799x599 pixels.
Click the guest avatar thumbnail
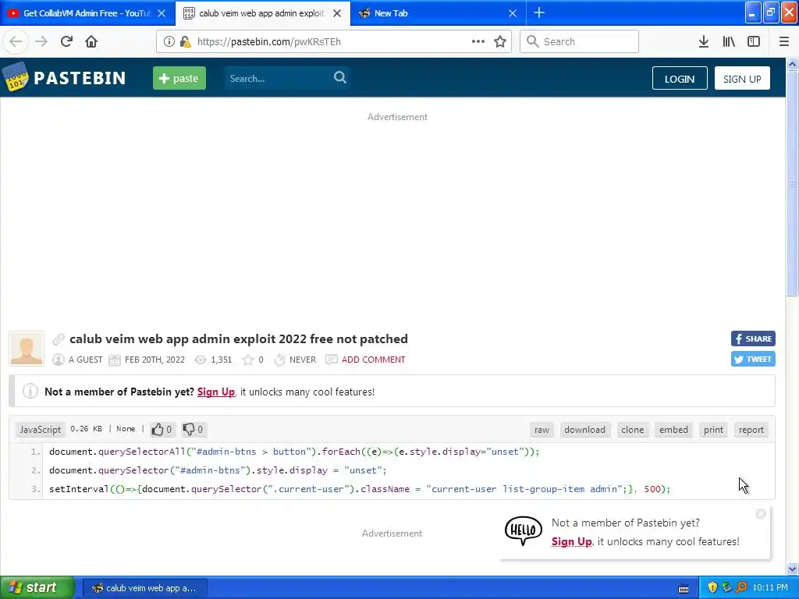[27, 349]
